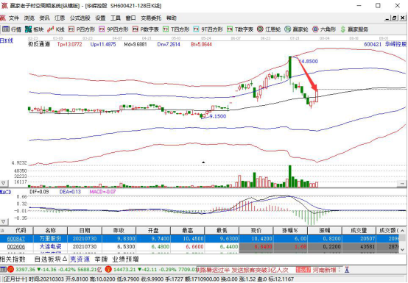Viewport: 408px width, 283px height.
Task: Open the 江恩 menu
Action: coord(60,18)
